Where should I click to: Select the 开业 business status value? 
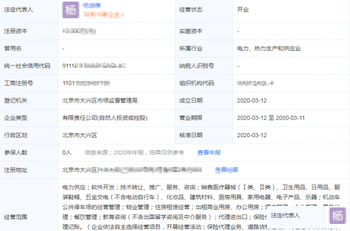click(243, 10)
